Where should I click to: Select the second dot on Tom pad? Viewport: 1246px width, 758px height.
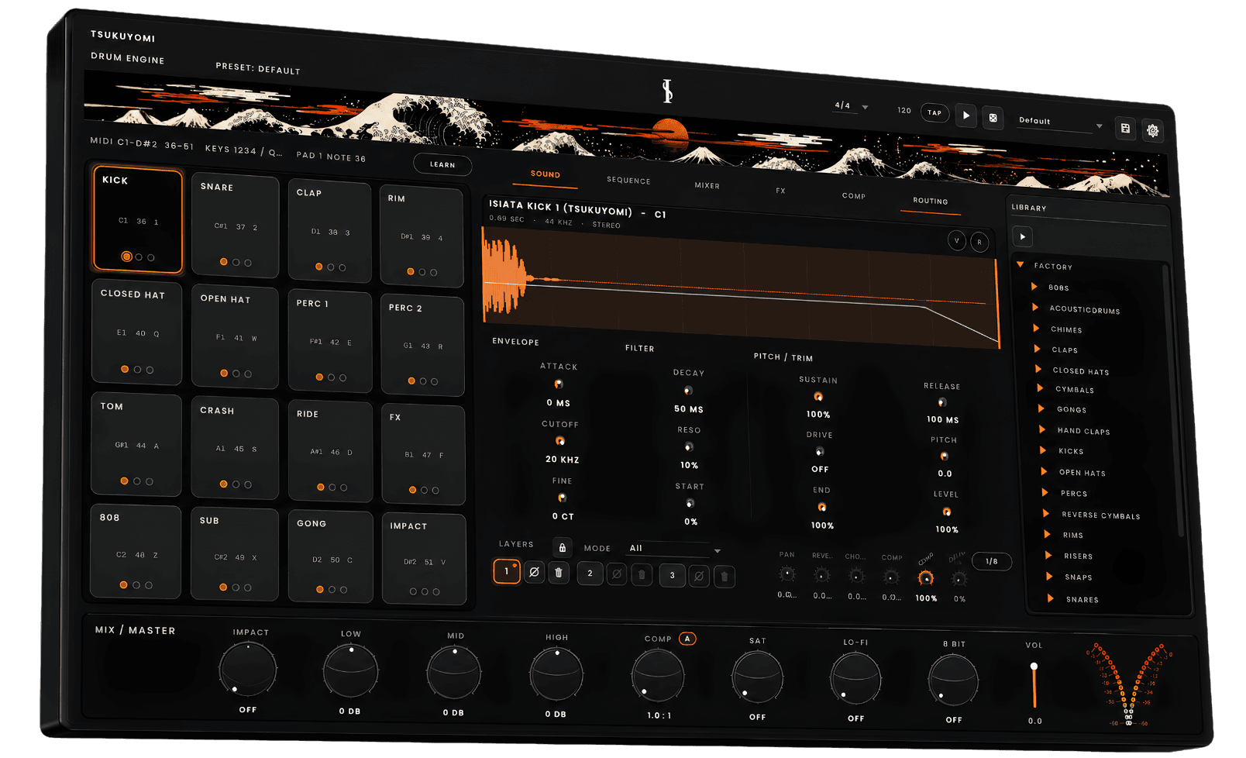(137, 481)
